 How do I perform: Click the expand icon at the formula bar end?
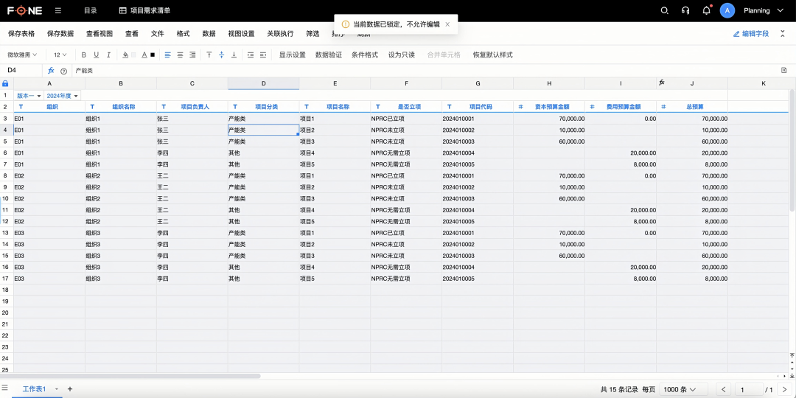[x=783, y=70]
